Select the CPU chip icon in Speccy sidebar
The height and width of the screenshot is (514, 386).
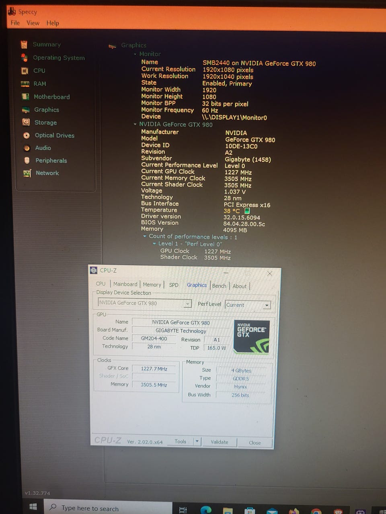coord(25,71)
